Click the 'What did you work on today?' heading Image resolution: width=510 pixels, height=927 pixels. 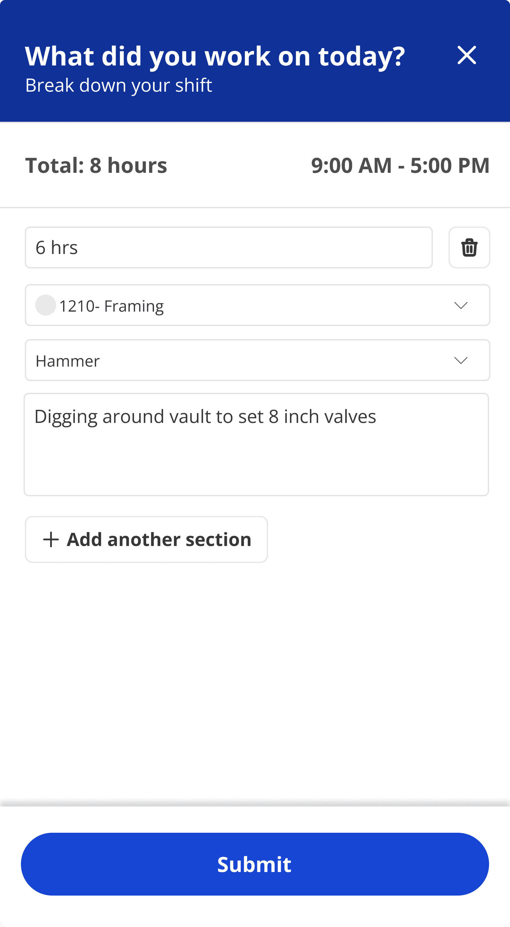coord(215,57)
